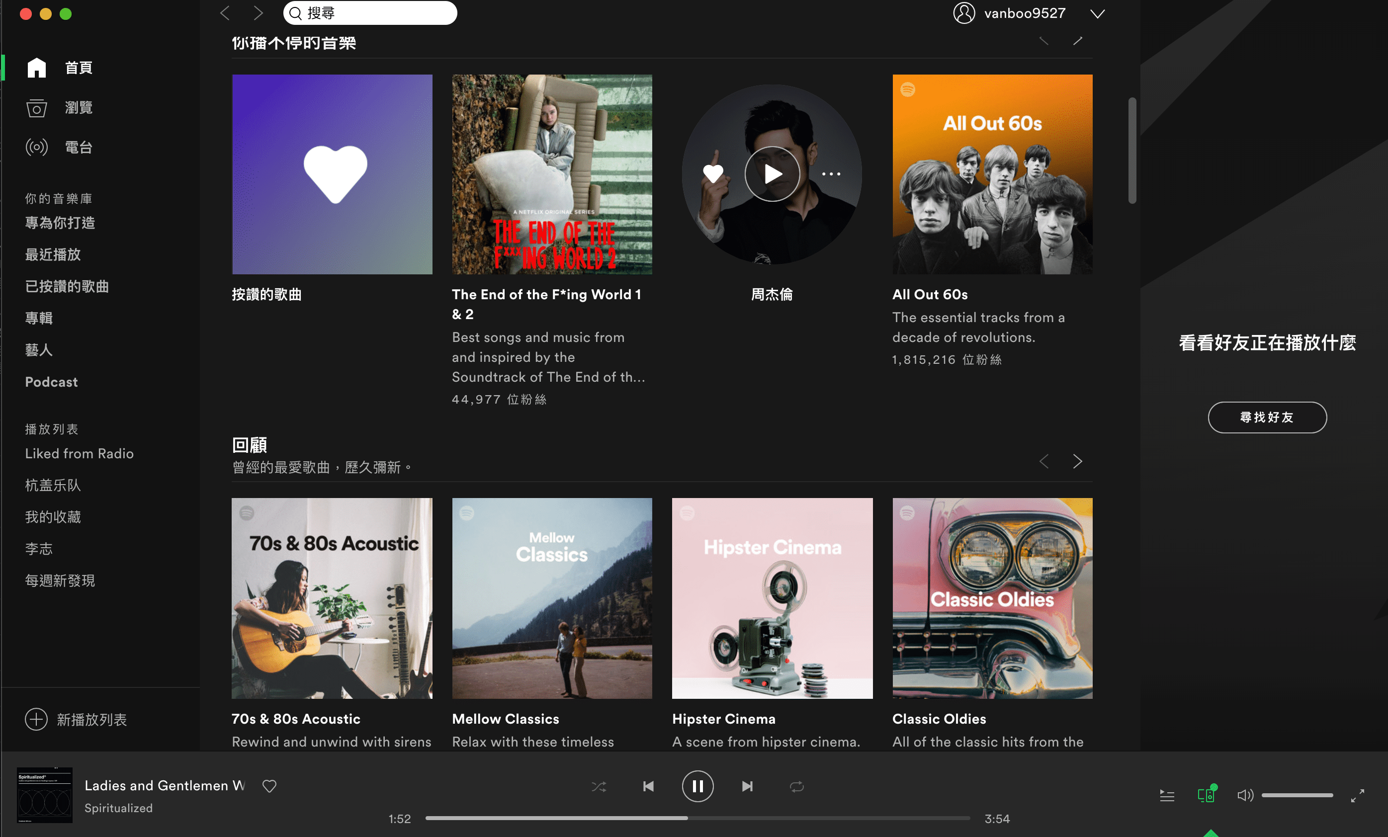Click the skip to next track icon
1388x837 pixels.
[x=747, y=785]
